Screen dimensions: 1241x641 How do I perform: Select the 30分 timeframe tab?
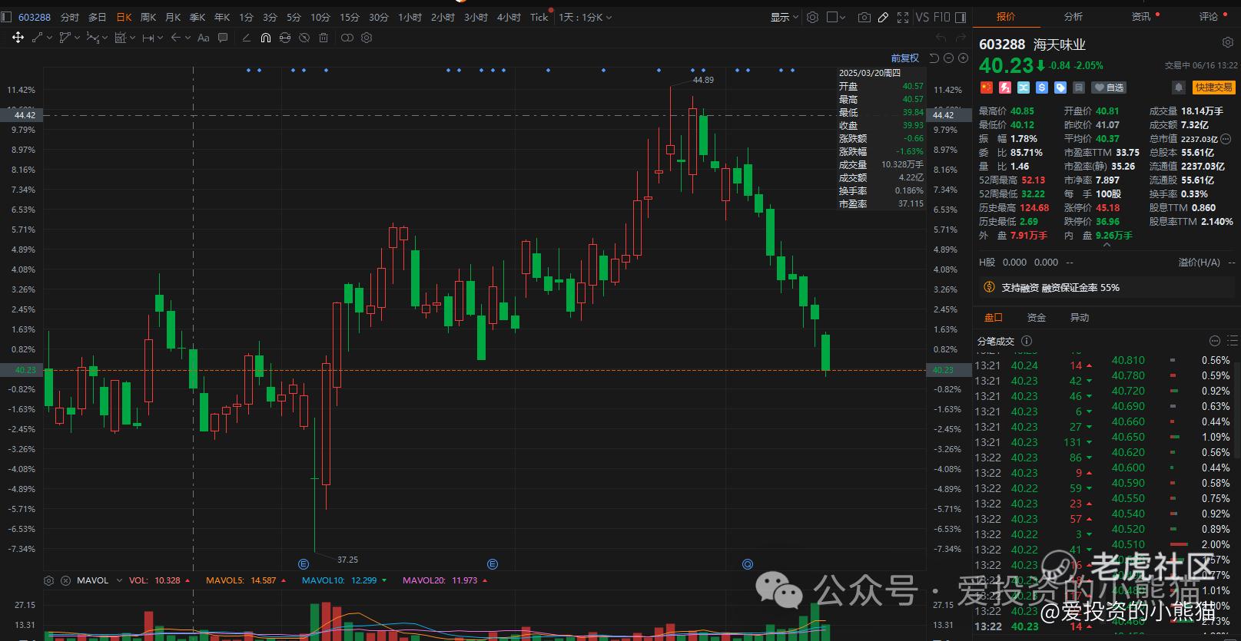[x=379, y=17]
